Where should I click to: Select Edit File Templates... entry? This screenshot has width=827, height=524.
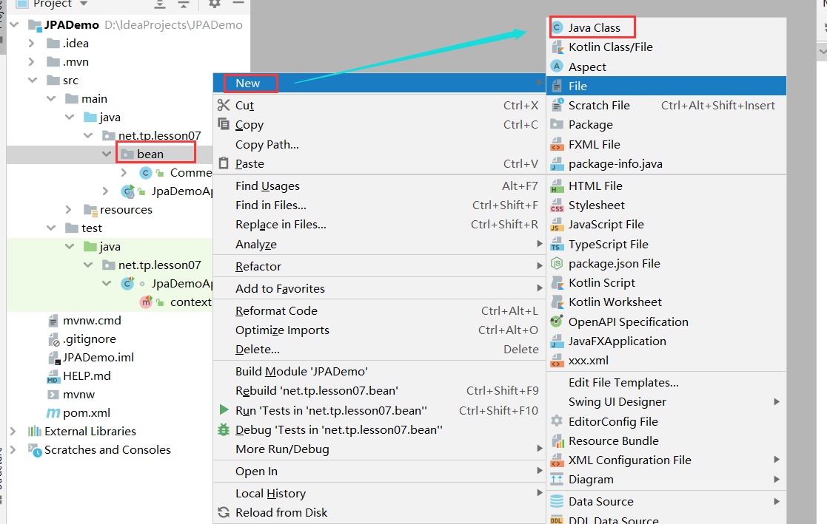pos(666,382)
